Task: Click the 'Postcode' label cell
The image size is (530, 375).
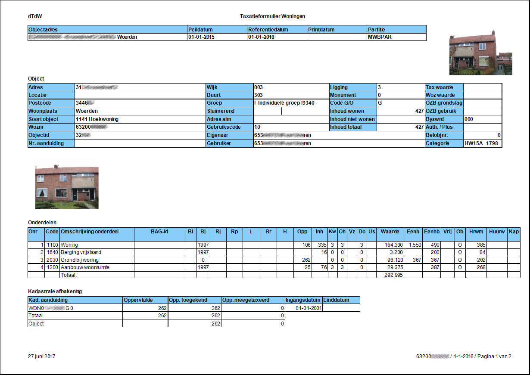Action: coord(51,103)
